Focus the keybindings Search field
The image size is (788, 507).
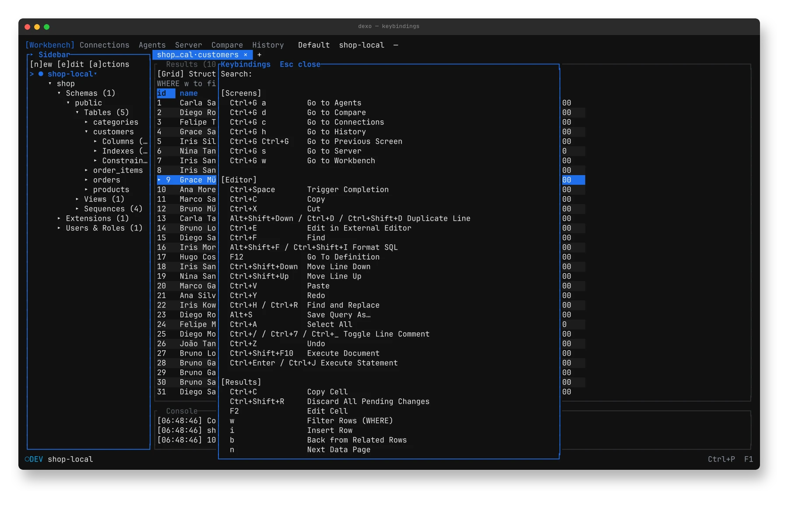(x=389, y=74)
